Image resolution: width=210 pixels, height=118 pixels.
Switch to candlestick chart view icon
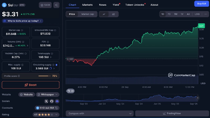coord(113,14)
